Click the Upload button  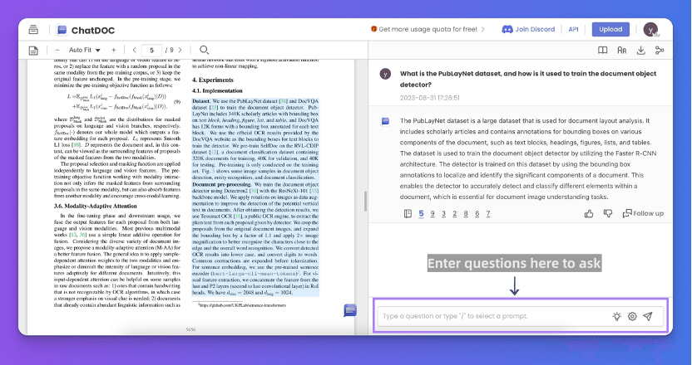[x=610, y=29]
